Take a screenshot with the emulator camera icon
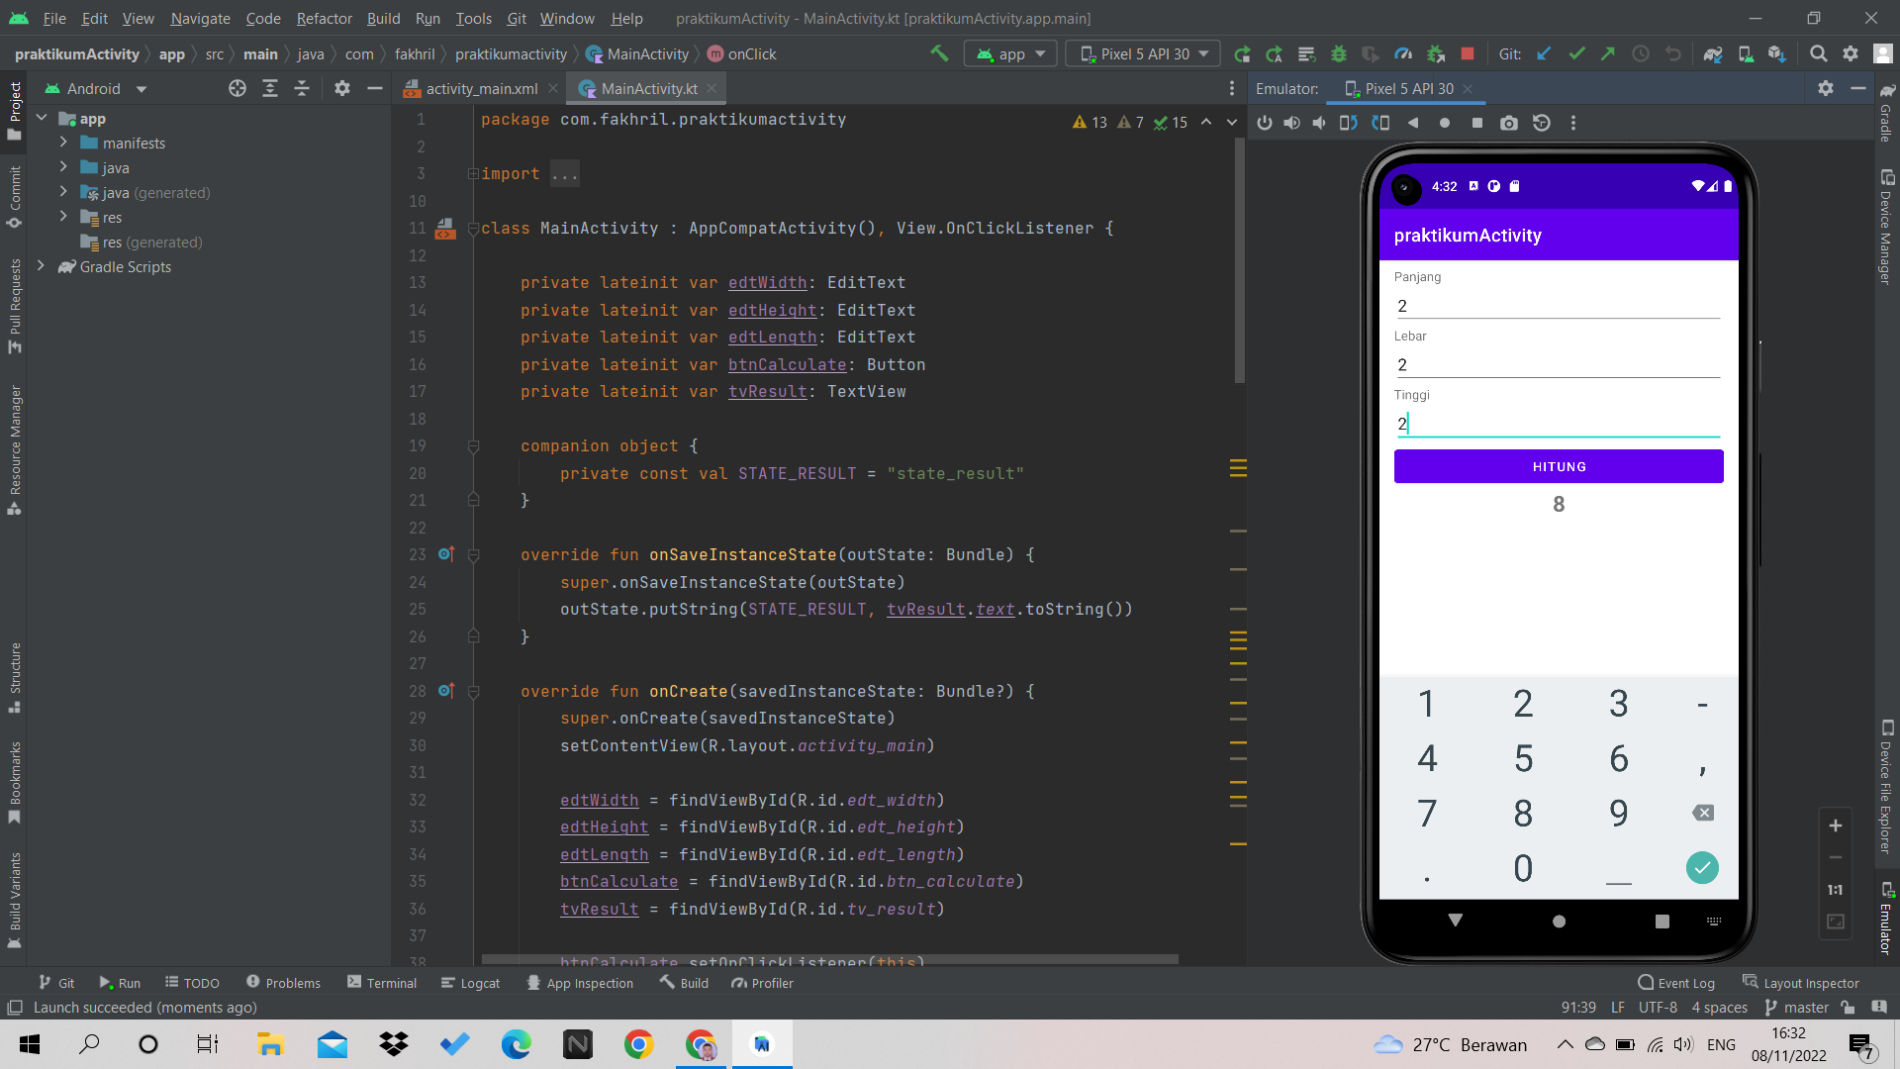This screenshot has width=1900, height=1069. pos(1509,123)
